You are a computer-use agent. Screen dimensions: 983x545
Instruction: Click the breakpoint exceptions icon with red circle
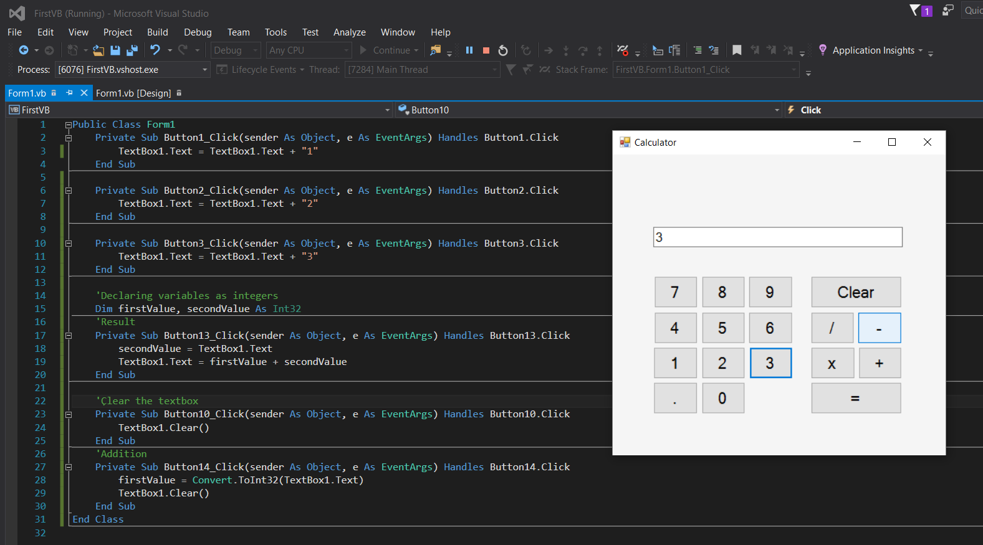(623, 50)
